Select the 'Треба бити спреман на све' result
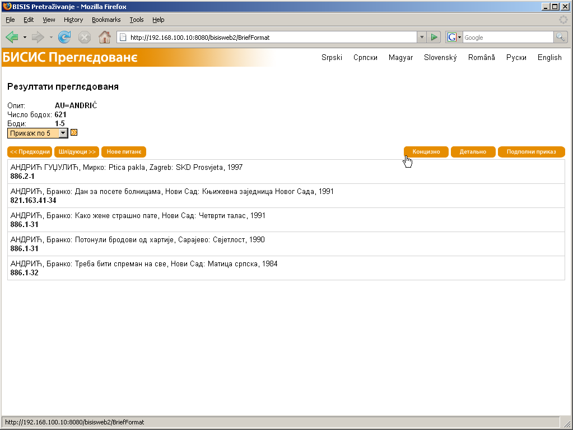This screenshot has height=430, width=573. point(286,268)
